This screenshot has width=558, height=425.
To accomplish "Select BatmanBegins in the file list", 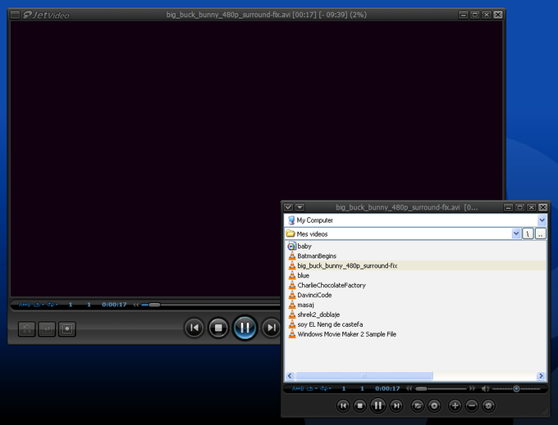I will (316, 256).
